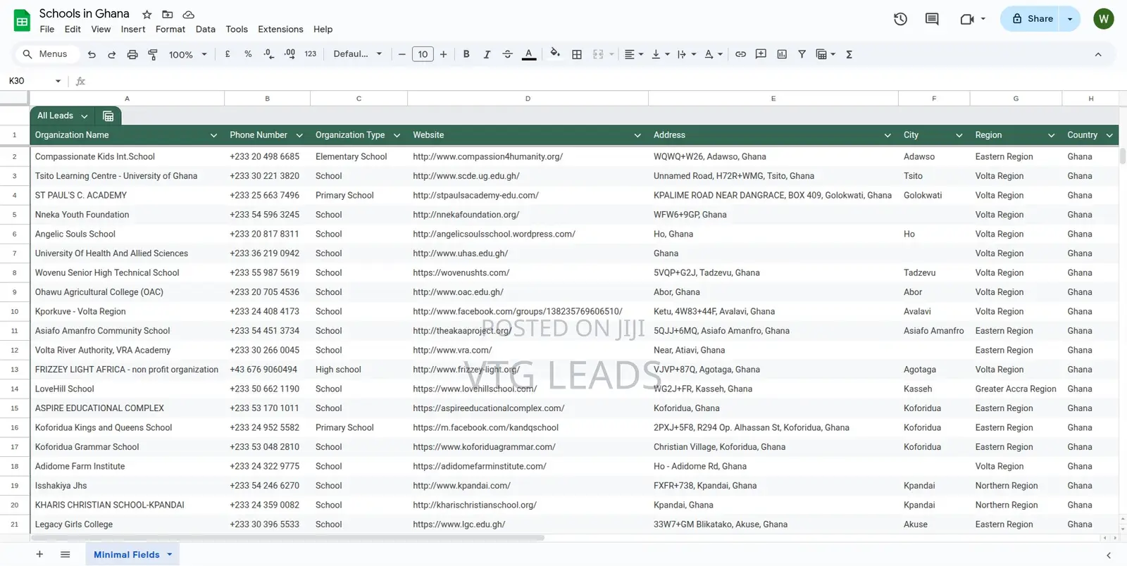The width and height of the screenshot is (1127, 566).
Task: Add a new sheet with plus icon
Action: (x=39, y=555)
